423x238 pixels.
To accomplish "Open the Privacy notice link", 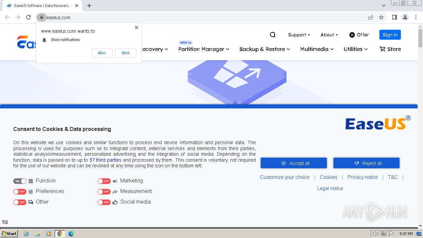I will tap(363, 177).
